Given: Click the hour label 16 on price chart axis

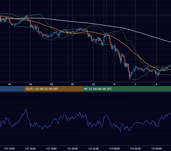Looking at the screenshot, I should [30, 84].
